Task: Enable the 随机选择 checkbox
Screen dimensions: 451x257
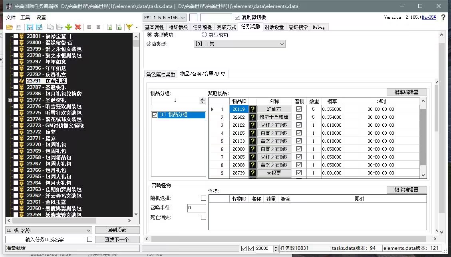Action: [x=203, y=198]
